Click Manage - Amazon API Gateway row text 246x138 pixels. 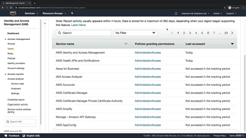pos(76,117)
